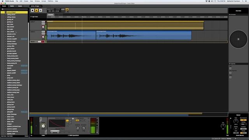
Task: Toggle Live Update in the status bar
Action: [x=216, y=138]
